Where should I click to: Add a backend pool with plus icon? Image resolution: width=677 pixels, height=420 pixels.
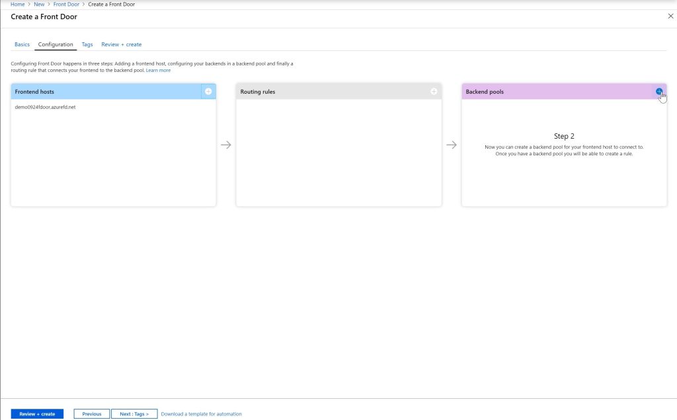[659, 91]
